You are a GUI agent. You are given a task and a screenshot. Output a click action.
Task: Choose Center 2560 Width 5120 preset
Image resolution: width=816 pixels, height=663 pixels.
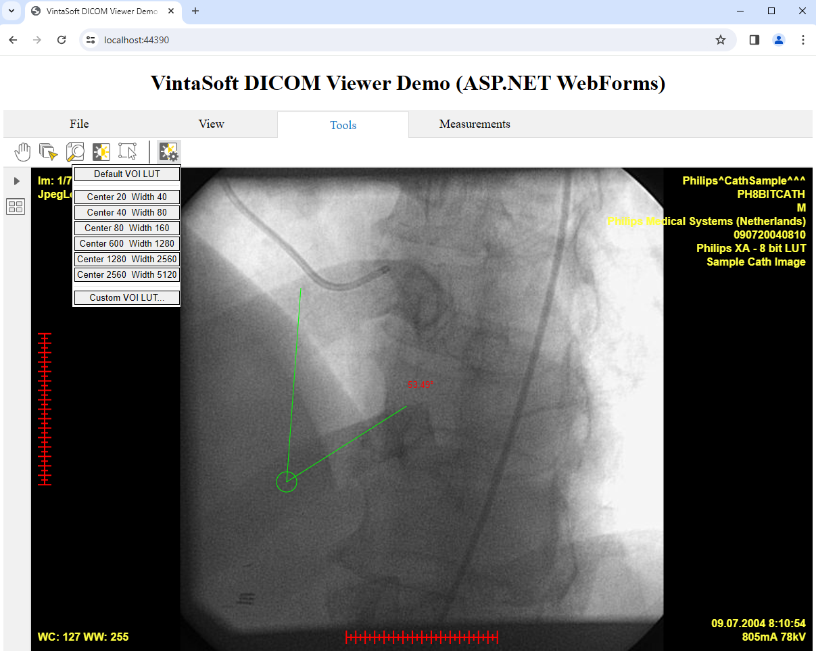tap(127, 275)
